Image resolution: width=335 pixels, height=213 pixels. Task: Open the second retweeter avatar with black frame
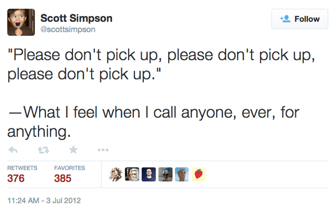(x=132, y=175)
